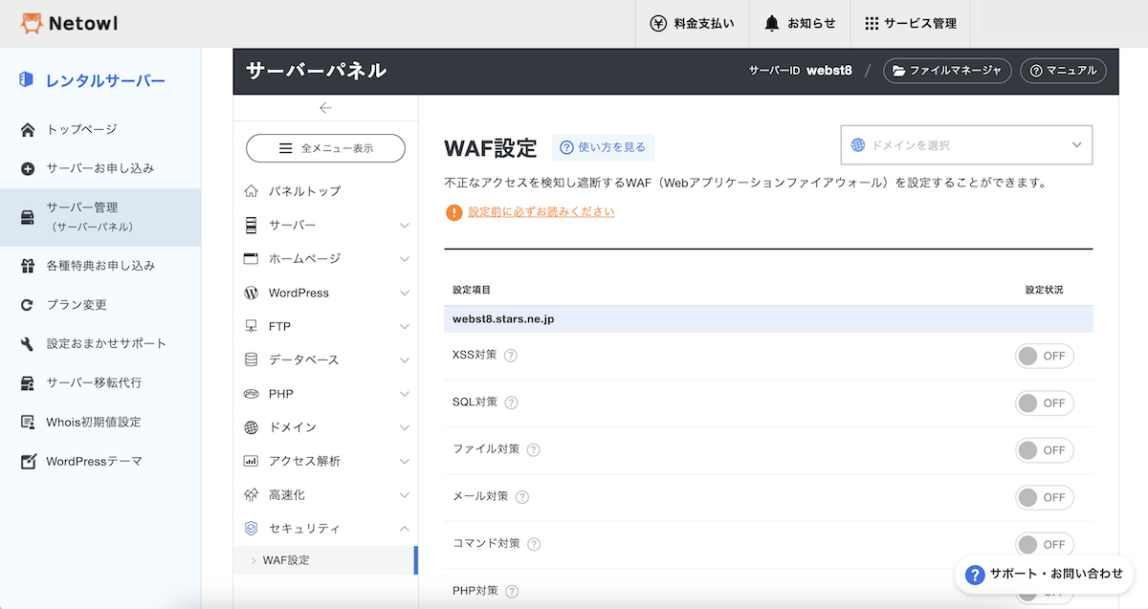Click the 全メニュー表示 button
The width and height of the screenshot is (1148, 609).
[x=325, y=148]
